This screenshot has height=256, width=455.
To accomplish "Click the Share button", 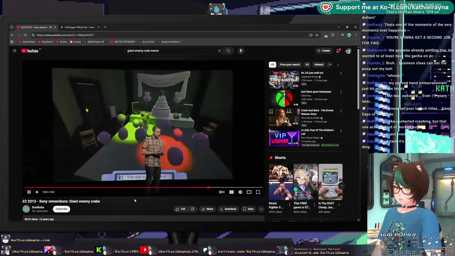I will [x=207, y=209].
